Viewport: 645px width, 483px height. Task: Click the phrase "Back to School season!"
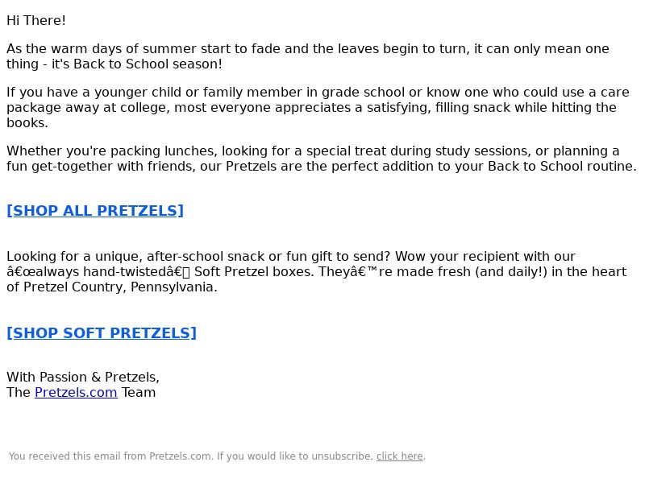[148, 64]
